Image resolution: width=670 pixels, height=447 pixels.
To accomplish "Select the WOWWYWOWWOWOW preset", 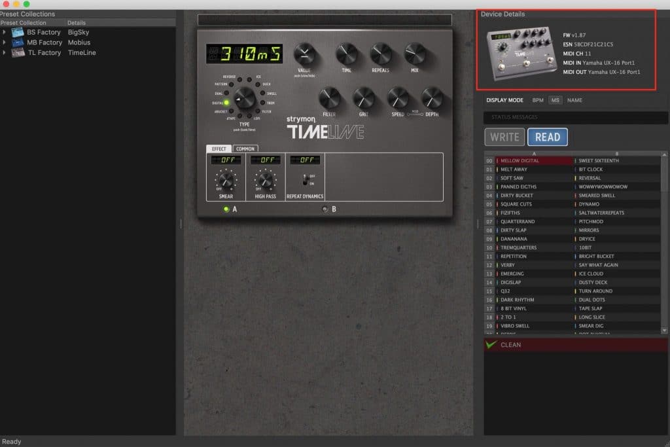I will coord(616,187).
